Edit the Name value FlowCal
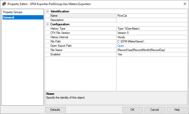The image size is (189, 114). pyautogui.click(x=152, y=16)
